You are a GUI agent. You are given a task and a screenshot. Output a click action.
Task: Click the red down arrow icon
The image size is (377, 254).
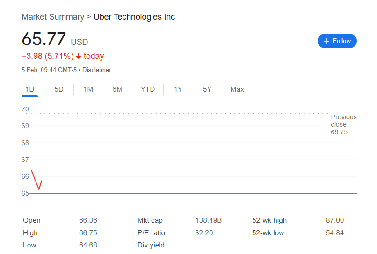click(79, 57)
